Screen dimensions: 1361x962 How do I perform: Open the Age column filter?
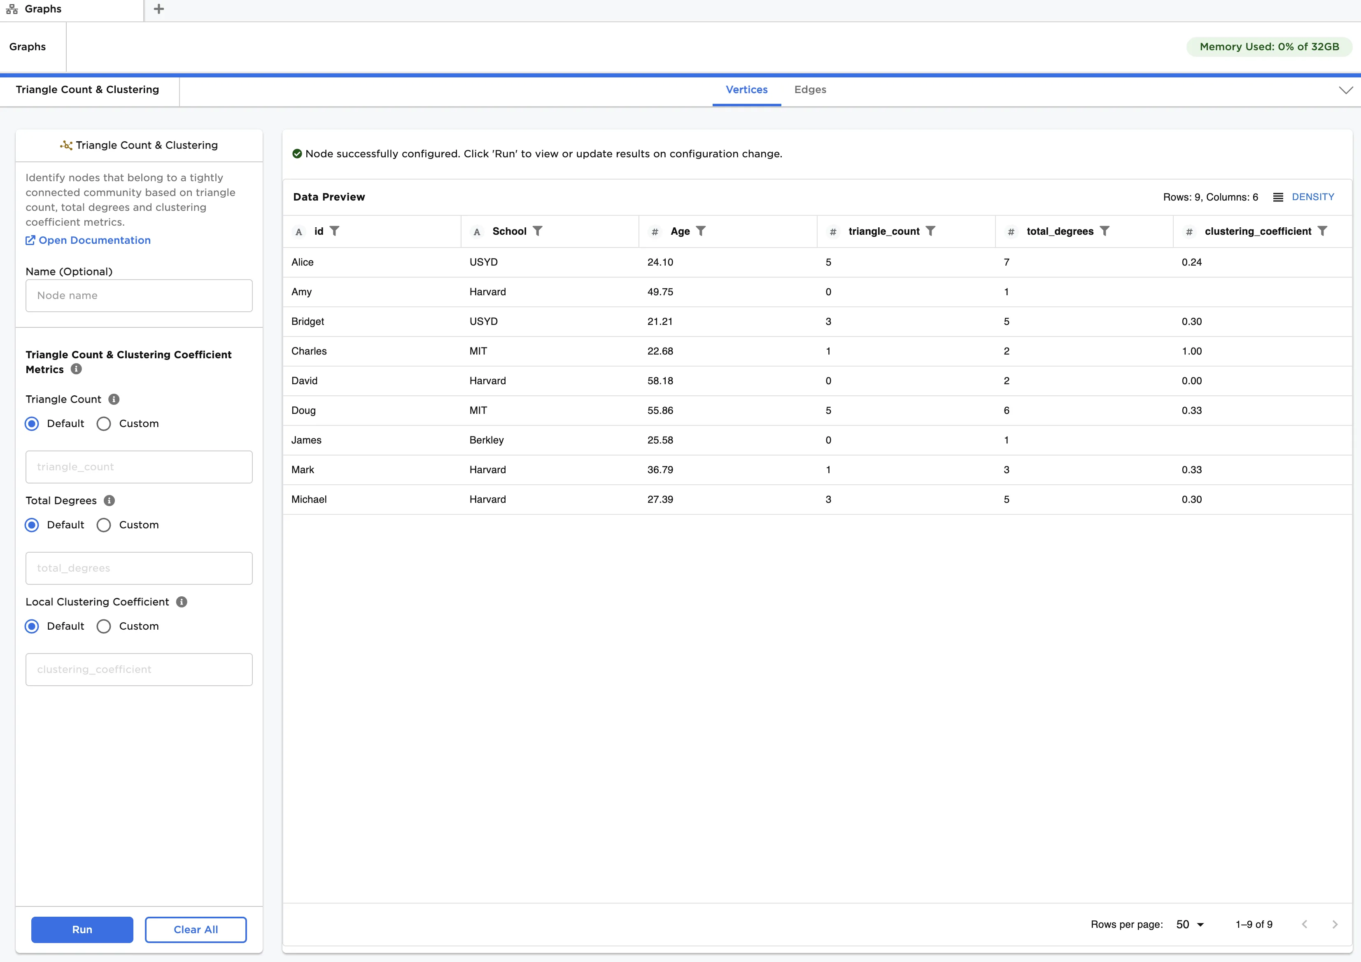tap(701, 231)
